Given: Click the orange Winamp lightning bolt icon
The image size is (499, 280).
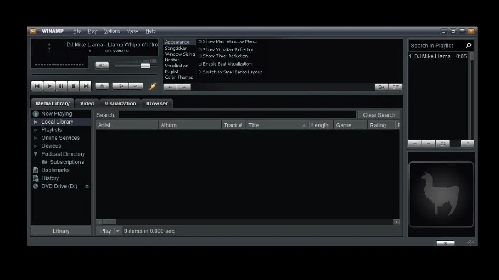Looking at the screenshot, I should 153,86.
